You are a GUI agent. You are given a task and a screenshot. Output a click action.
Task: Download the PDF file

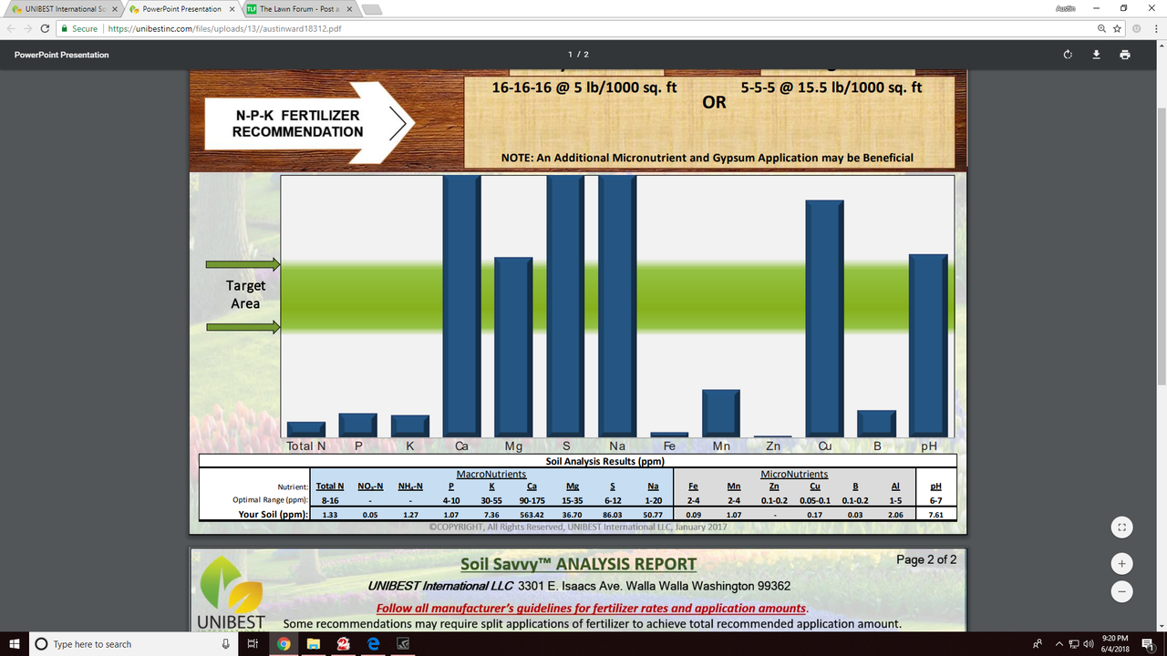click(1096, 55)
